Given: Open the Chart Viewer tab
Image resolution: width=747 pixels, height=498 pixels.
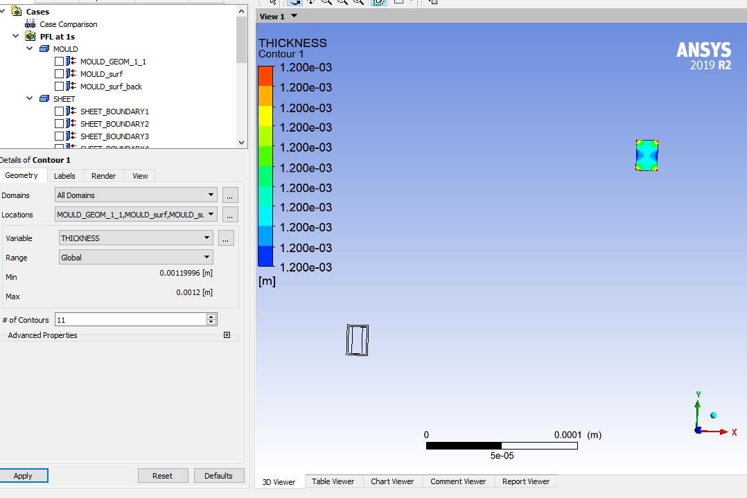Looking at the screenshot, I should (x=392, y=481).
